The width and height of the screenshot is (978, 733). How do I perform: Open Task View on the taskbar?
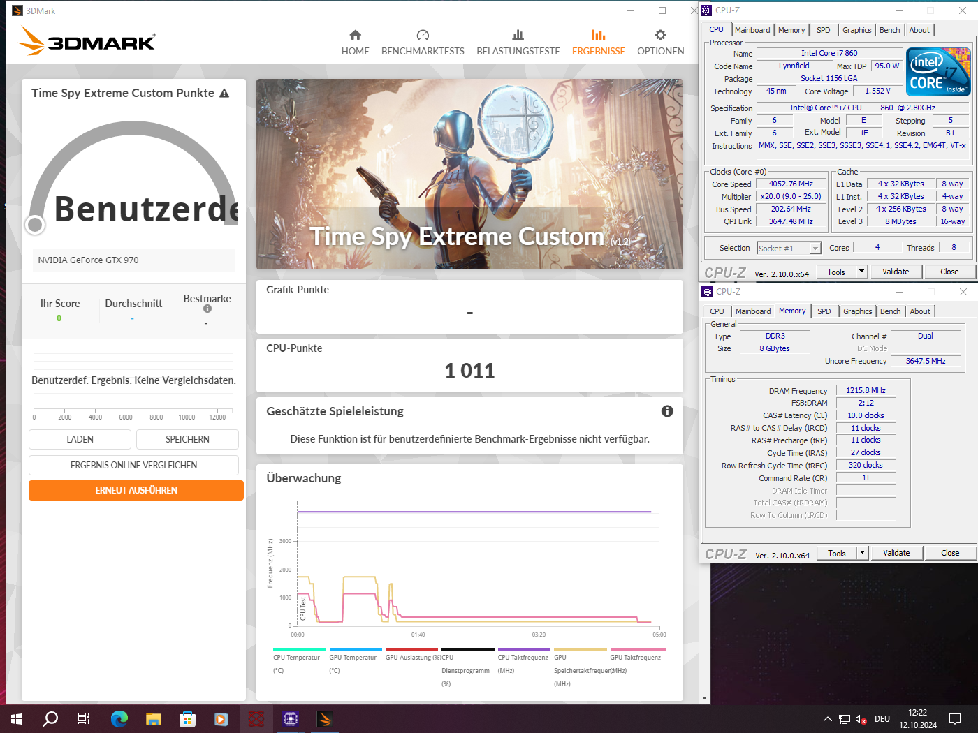tap(84, 718)
